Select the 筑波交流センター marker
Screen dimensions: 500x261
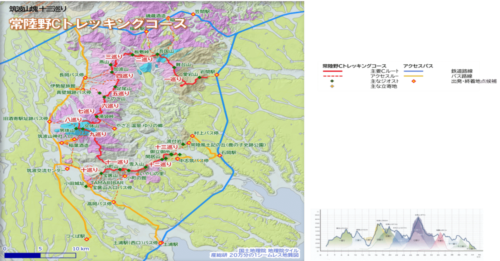tap(67, 169)
